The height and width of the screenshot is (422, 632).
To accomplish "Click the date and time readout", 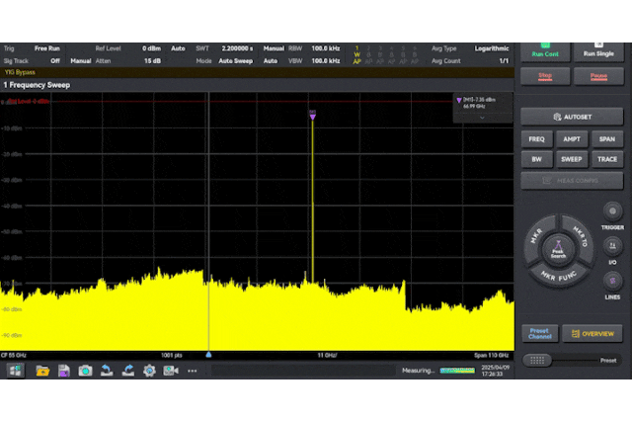I will tap(496, 371).
